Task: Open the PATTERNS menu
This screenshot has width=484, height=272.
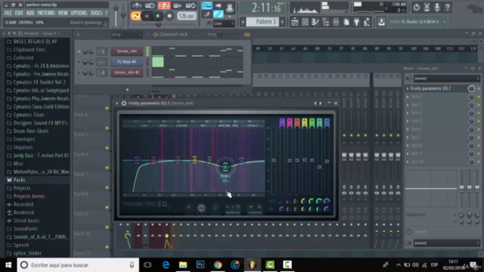Action: click(x=46, y=13)
